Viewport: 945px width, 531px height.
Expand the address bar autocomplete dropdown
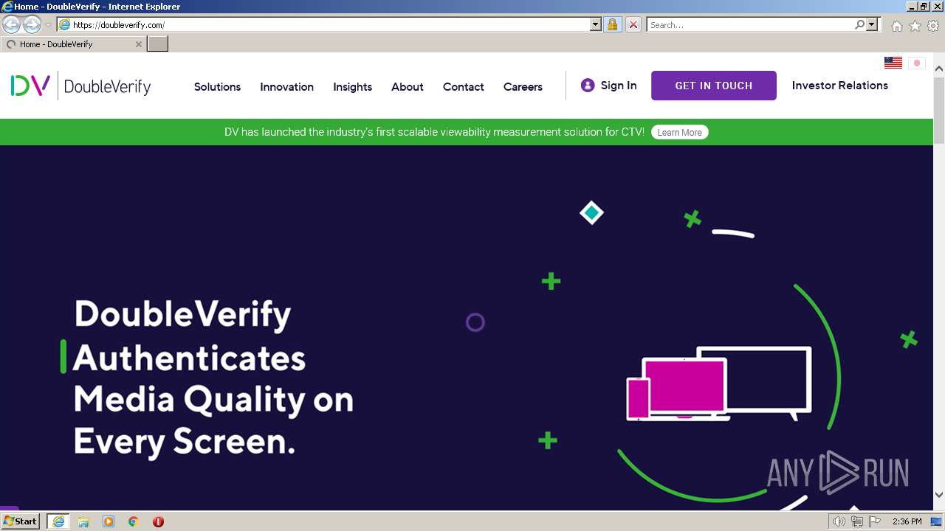[596, 25]
